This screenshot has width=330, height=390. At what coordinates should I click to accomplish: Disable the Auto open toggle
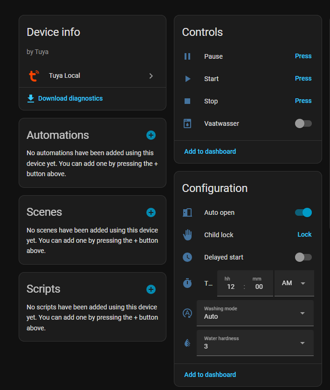tap(303, 212)
